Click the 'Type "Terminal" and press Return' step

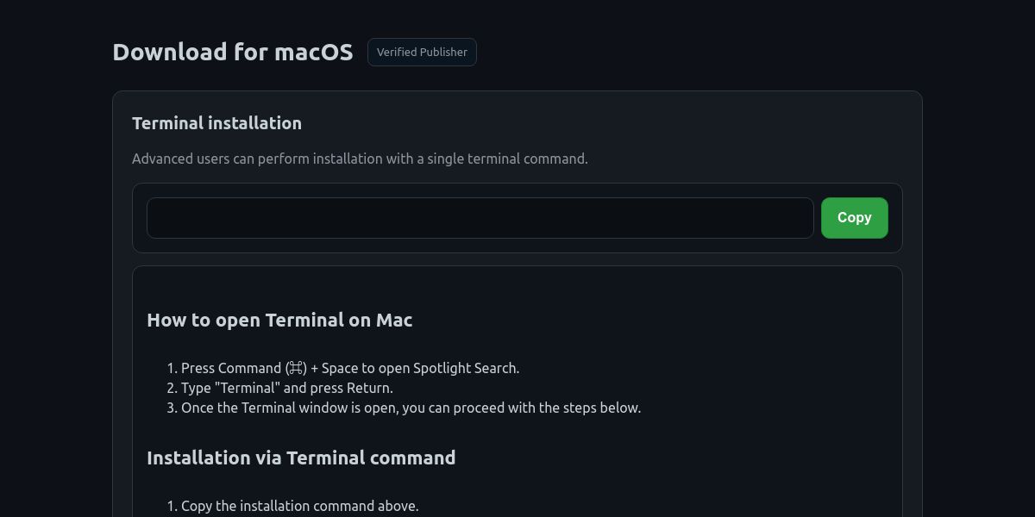tap(286, 388)
